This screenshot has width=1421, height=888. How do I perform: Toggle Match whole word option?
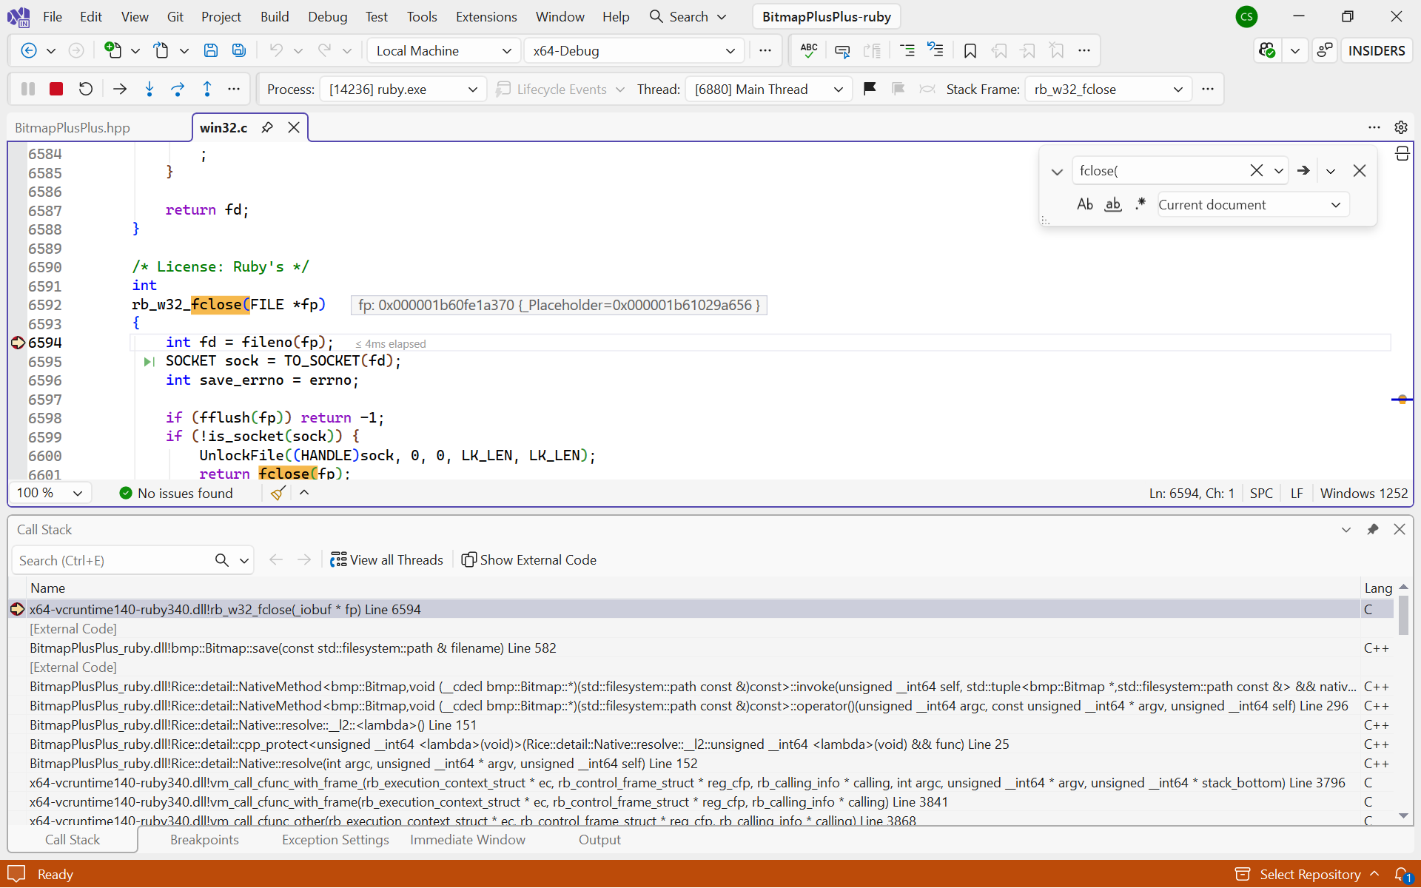click(x=1112, y=204)
